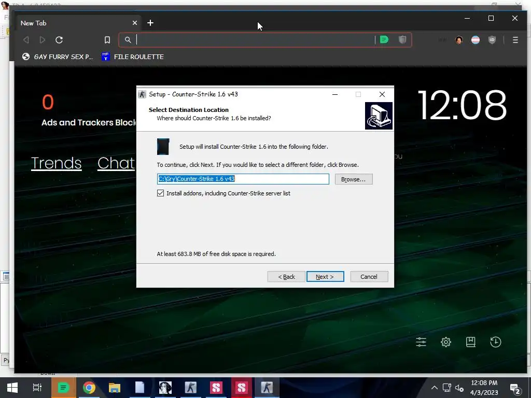Click the 12:08 clock widget
This screenshot has width=531, height=398.
[462, 105]
